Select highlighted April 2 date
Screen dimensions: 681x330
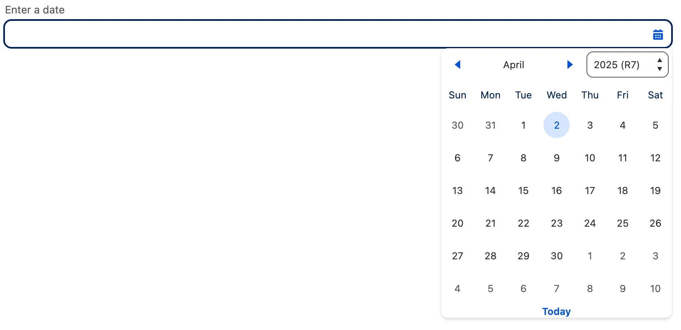coord(556,125)
